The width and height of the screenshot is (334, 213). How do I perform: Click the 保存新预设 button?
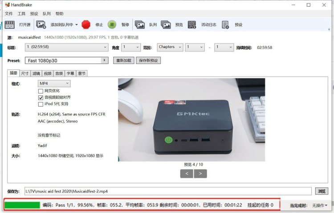pos(148,60)
